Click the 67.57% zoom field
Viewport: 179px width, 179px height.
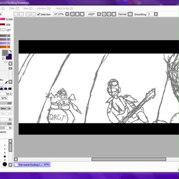point(59,14)
